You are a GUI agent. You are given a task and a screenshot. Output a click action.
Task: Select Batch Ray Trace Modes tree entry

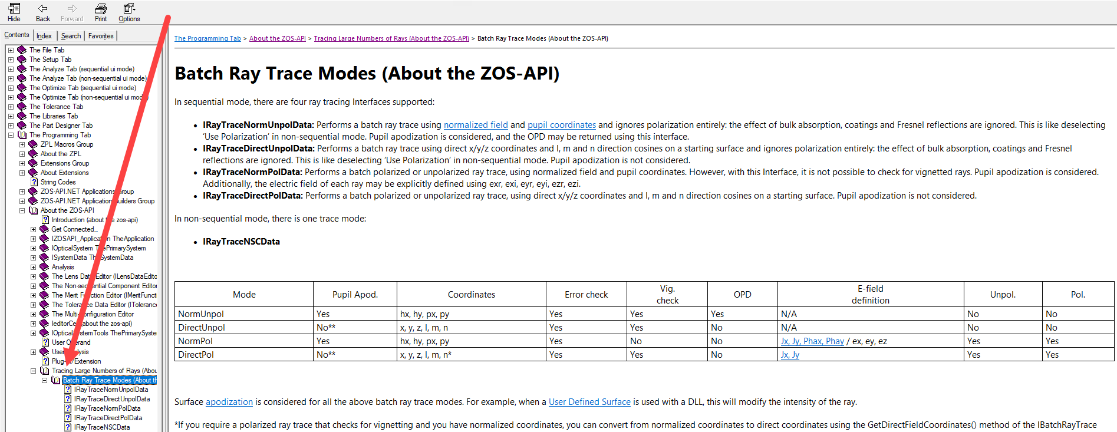[x=110, y=380]
